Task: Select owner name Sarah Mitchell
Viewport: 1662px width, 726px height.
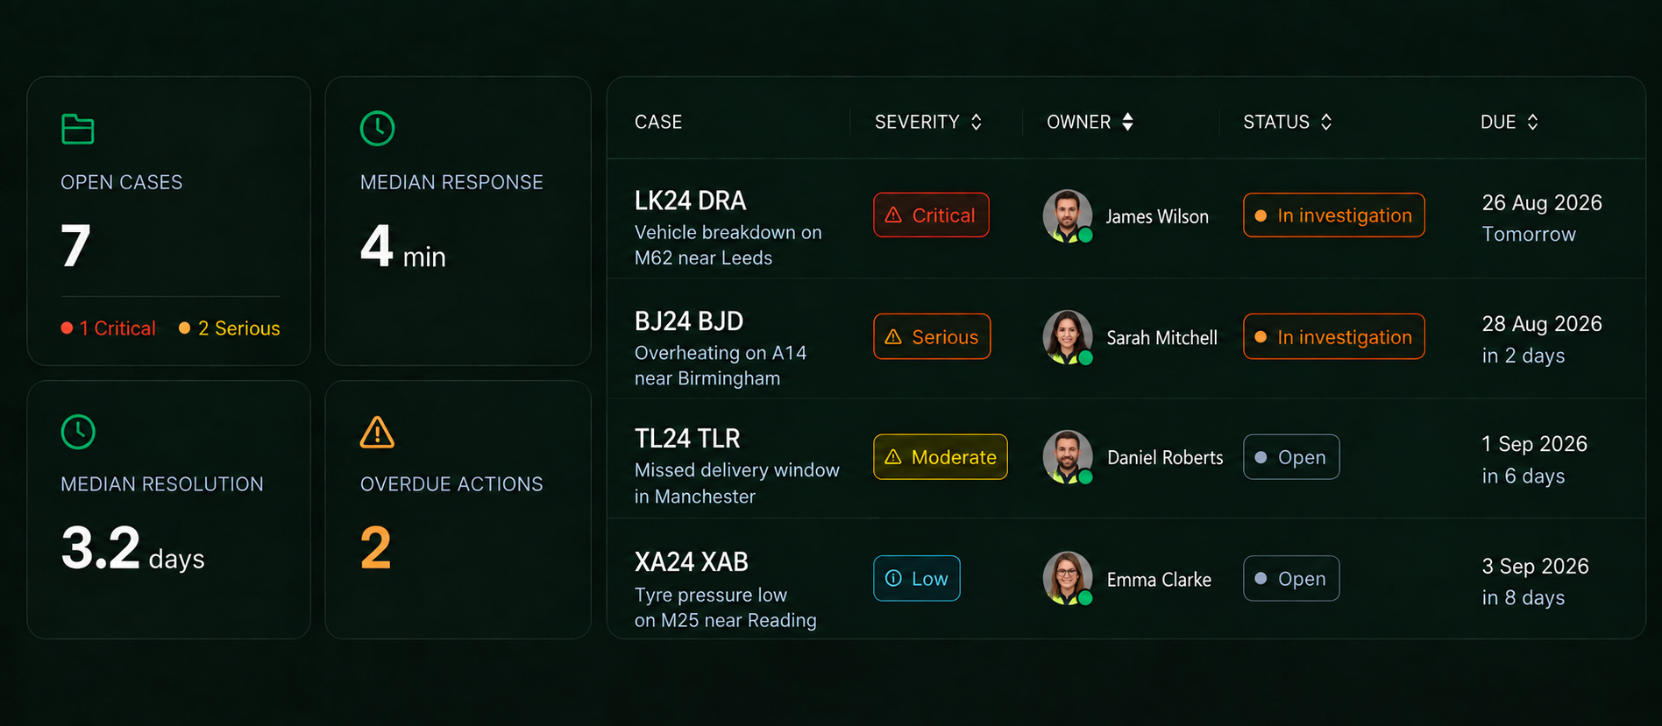Action: tap(1162, 338)
